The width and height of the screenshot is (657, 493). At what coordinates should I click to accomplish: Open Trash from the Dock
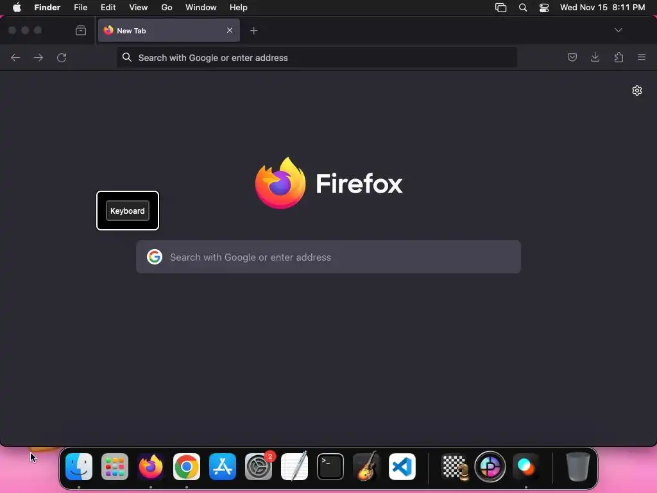(x=578, y=467)
